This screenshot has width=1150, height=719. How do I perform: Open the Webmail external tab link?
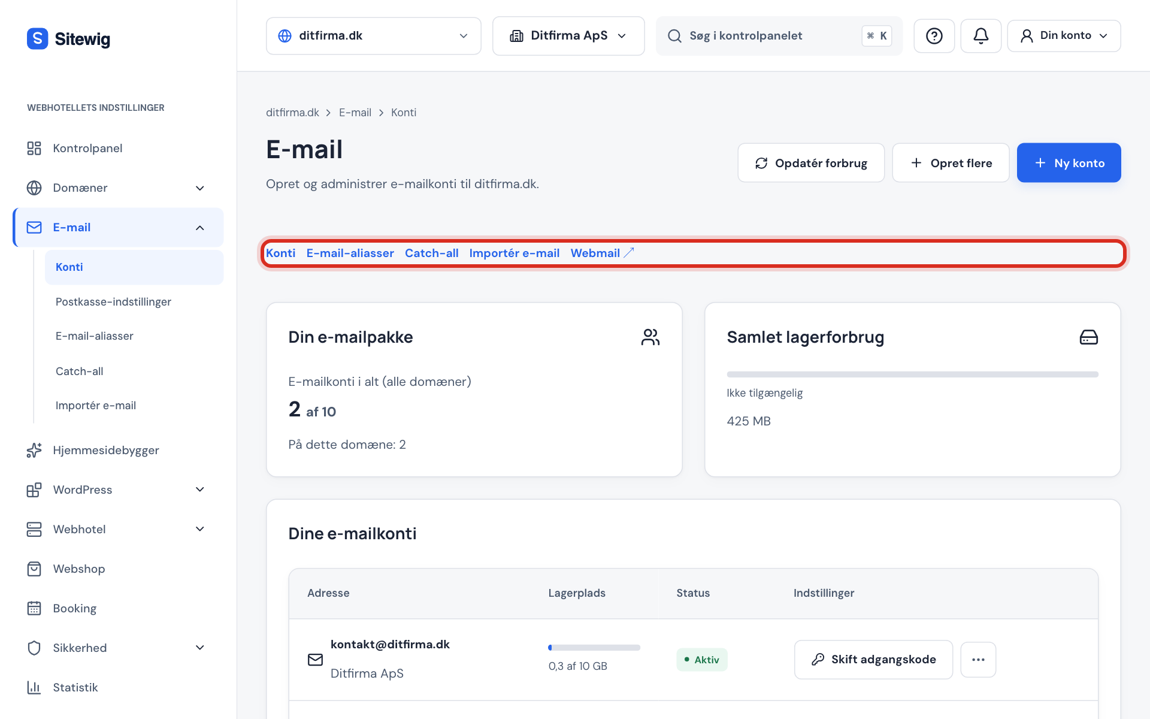(x=602, y=253)
